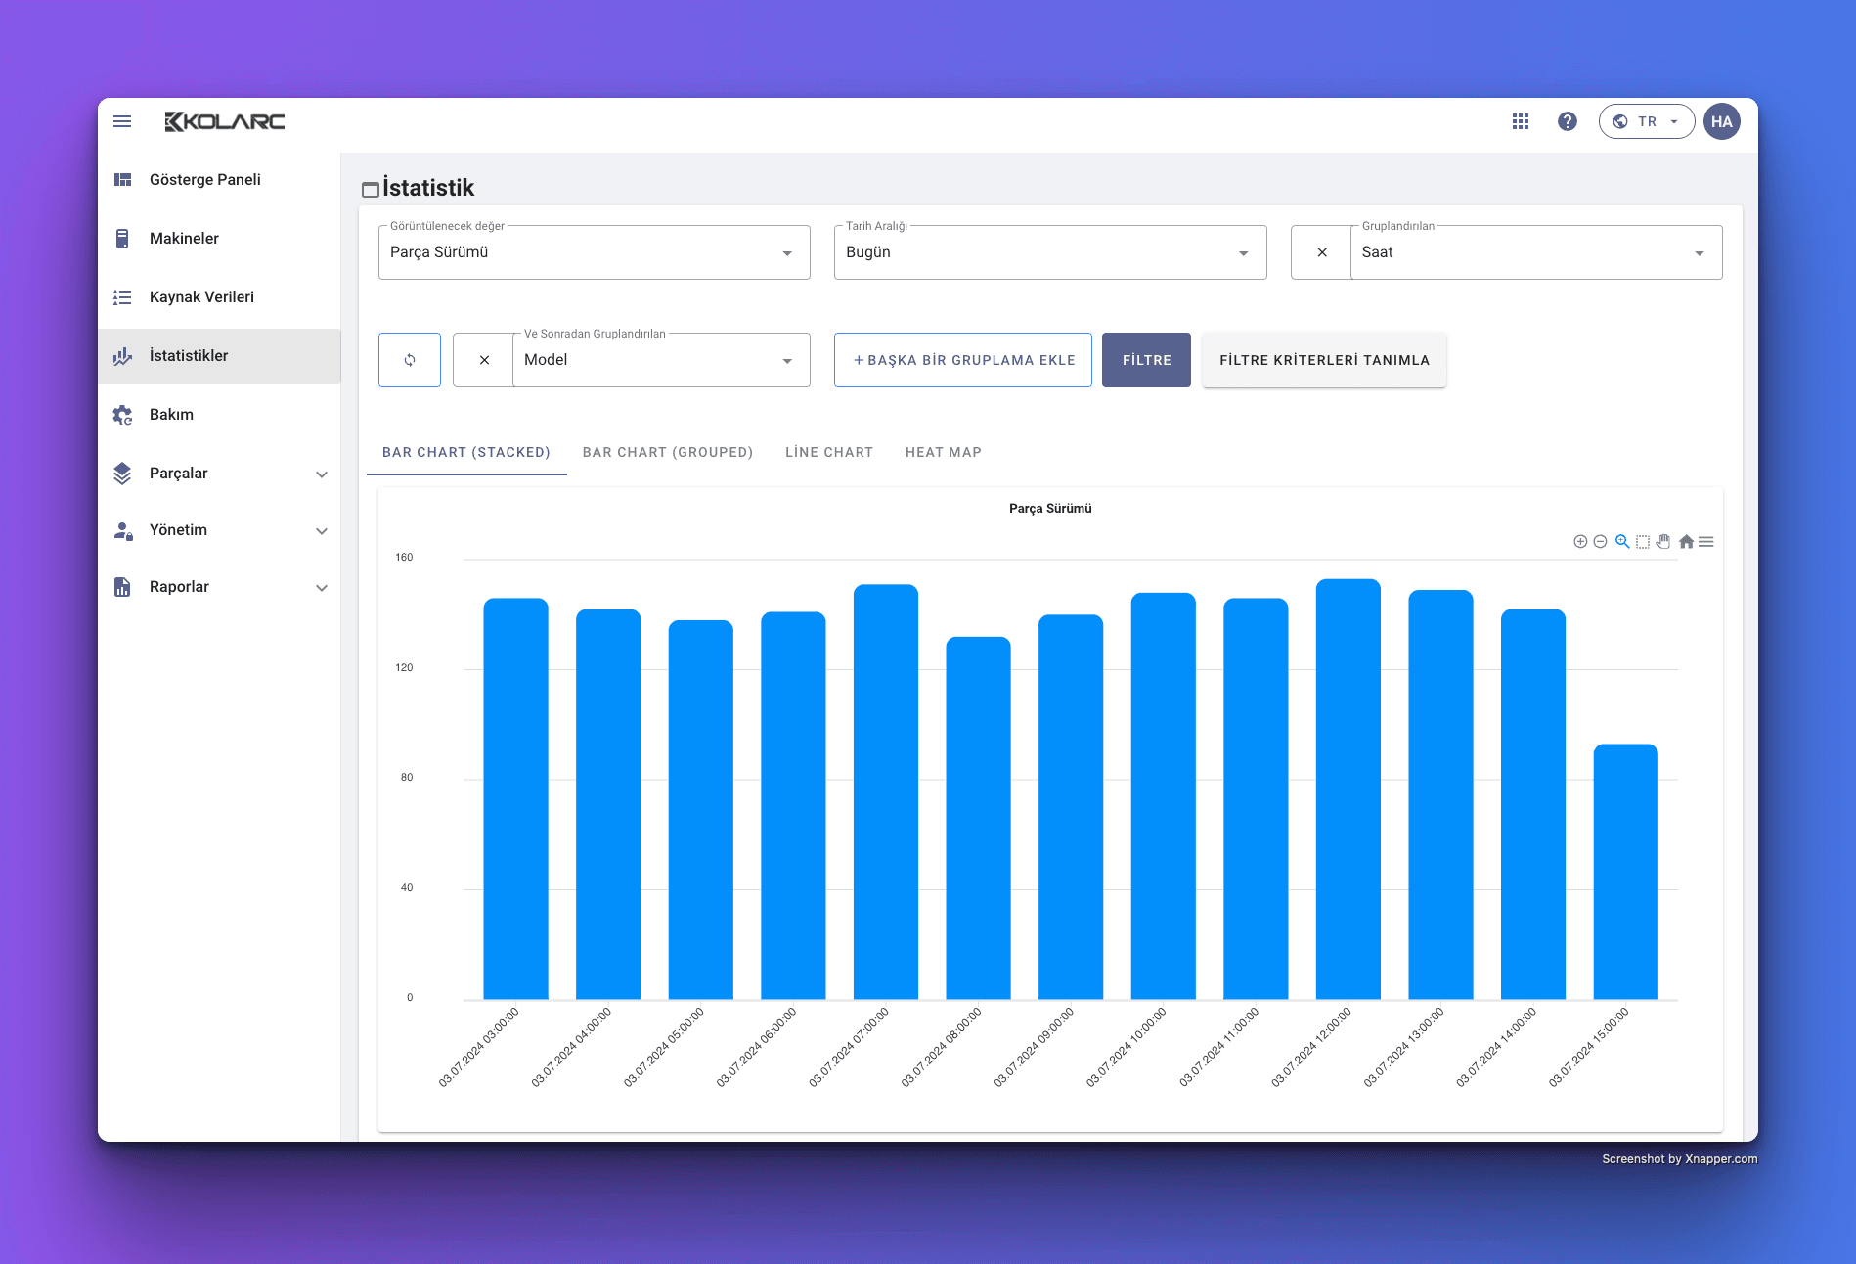1856x1264 pixels.
Task: Open the Tarih Aralığı dropdown showing Bugün
Action: coord(1049,252)
